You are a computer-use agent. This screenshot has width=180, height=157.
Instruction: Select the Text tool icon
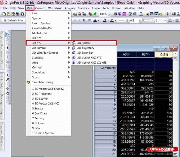pyautogui.click(x=8, y=75)
